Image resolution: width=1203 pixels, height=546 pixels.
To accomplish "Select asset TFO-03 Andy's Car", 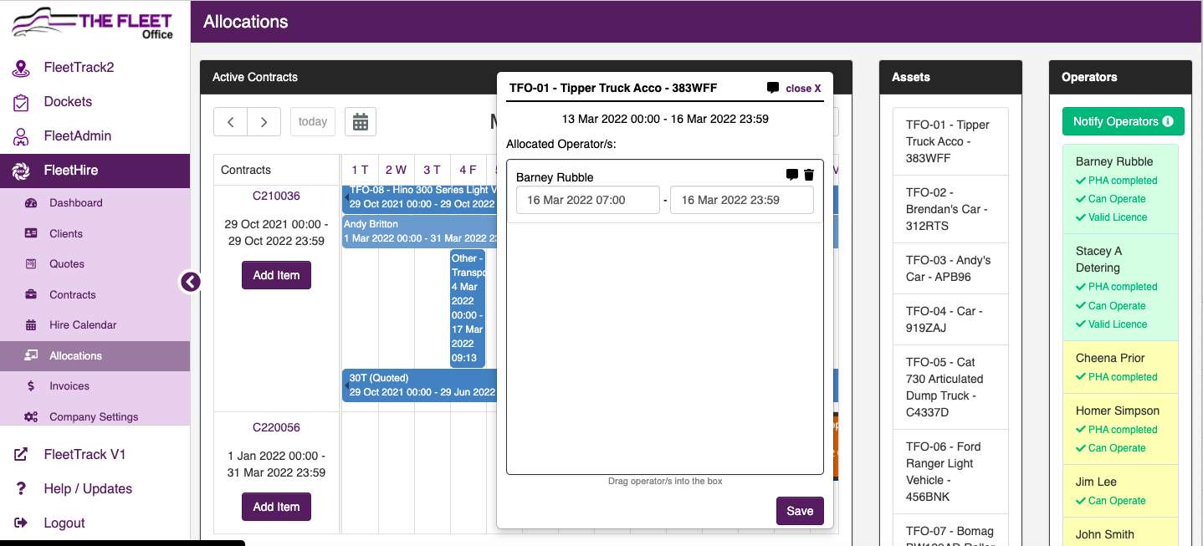I will pos(950,268).
